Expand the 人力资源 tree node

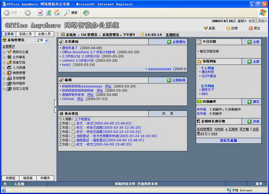pos(4,68)
